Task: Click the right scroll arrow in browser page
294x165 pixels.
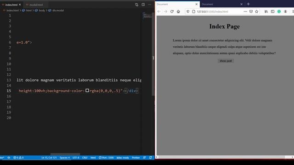Action: [292, 157]
